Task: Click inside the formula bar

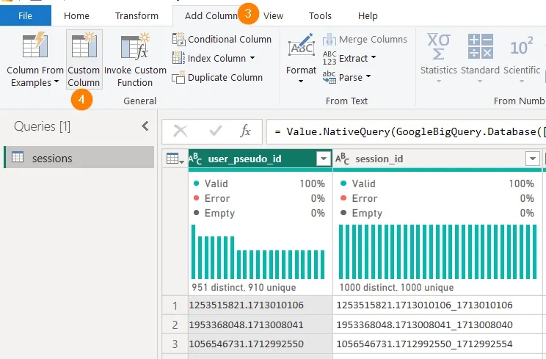Action: [x=406, y=131]
